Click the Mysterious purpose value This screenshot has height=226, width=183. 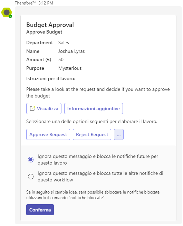click(70, 68)
